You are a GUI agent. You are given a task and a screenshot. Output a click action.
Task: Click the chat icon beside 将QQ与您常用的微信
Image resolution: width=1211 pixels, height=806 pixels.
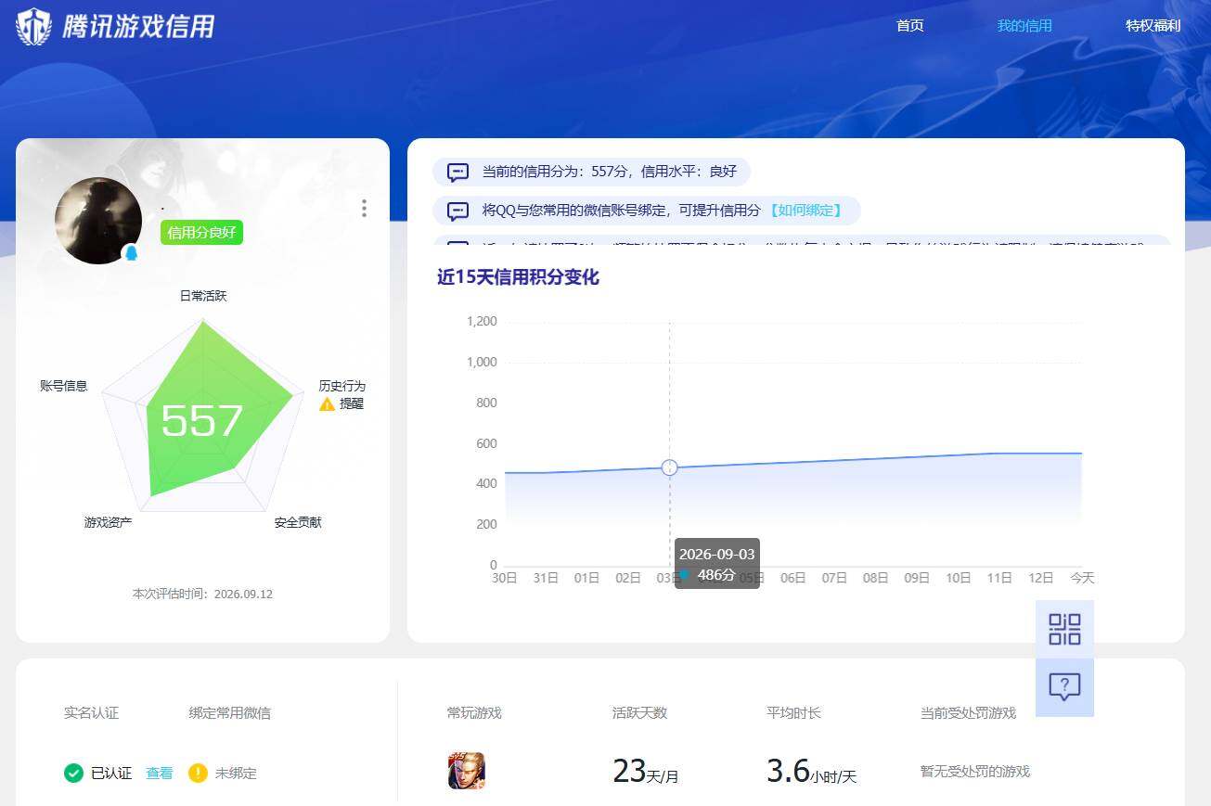pyautogui.click(x=457, y=211)
